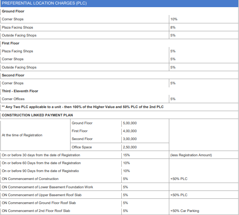This screenshot has height=215, width=239.
Task: Click 'ON Commencement of Construction' label
Action: click(x=30, y=179)
